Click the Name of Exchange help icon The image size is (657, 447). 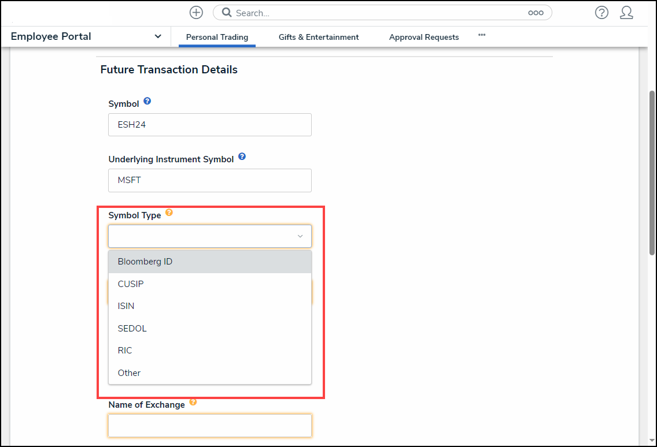193,402
